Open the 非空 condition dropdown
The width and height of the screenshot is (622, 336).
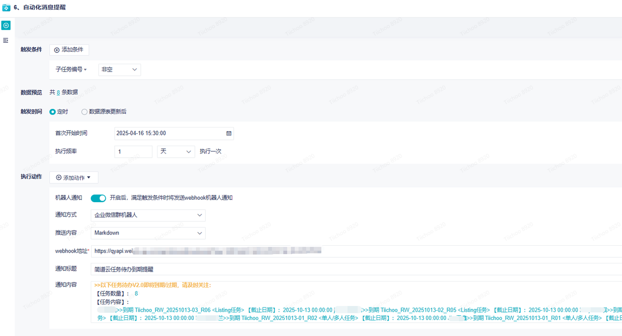click(119, 69)
